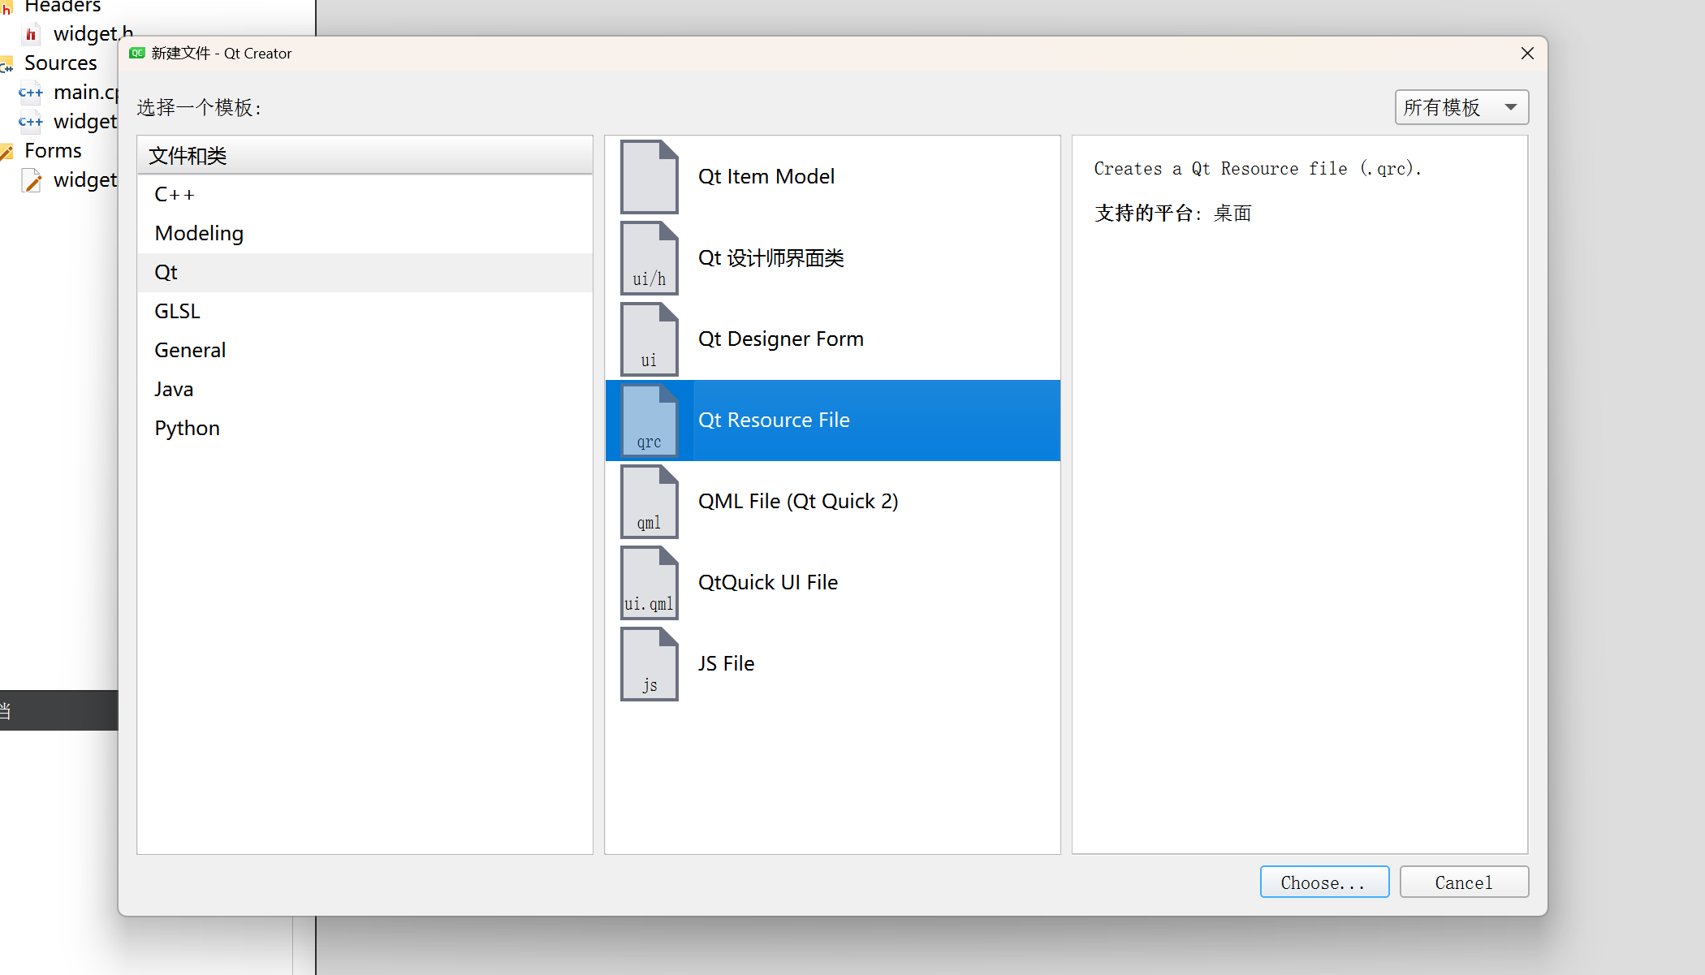Image resolution: width=1705 pixels, height=975 pixels.
Task: Select QML File (Qt Quick 2) template
Action: (x=797, y=502)
